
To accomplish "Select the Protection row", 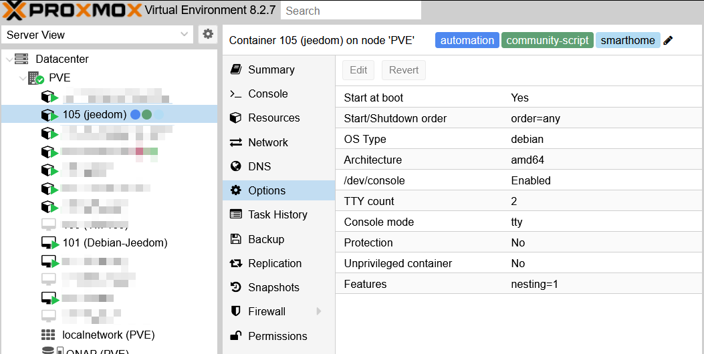I will [519, 242].
